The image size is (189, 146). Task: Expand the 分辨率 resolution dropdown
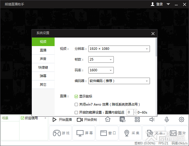(x=119, y=49)
